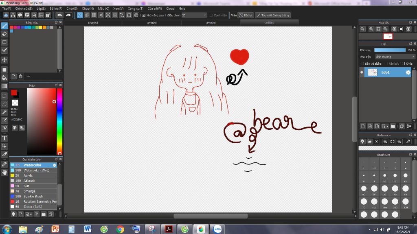Select the Acrylic brush
Screen dimensions: 417x234
click(x=33, y=175)
